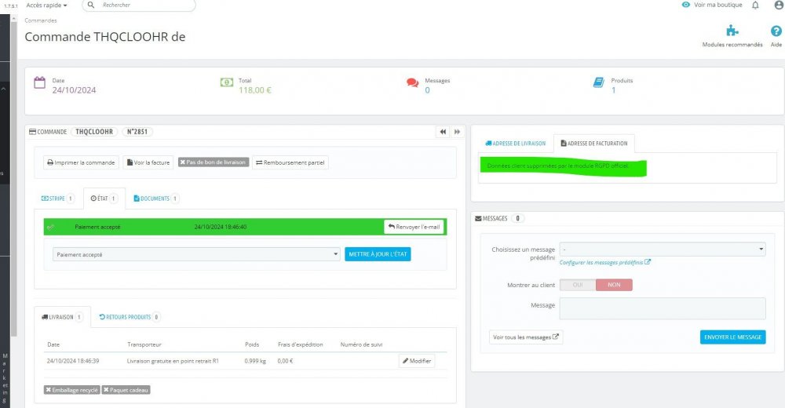Open the predefined message dropdown

[663, 250]
